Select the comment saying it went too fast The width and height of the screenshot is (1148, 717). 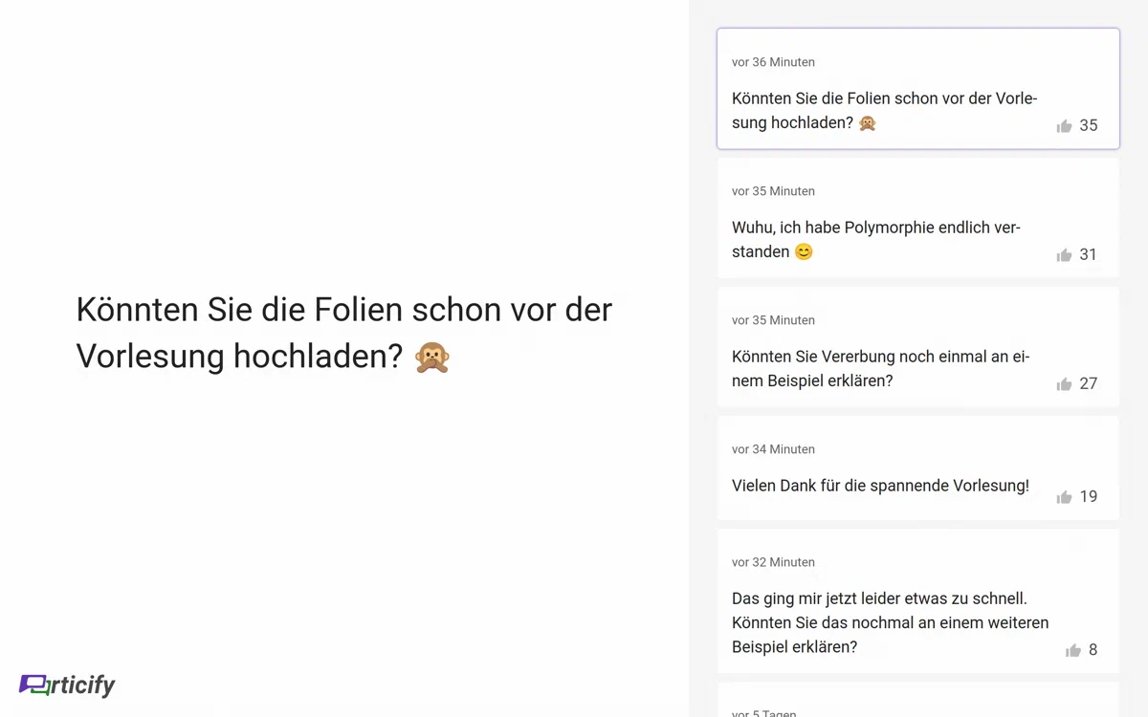coord(890,622)
